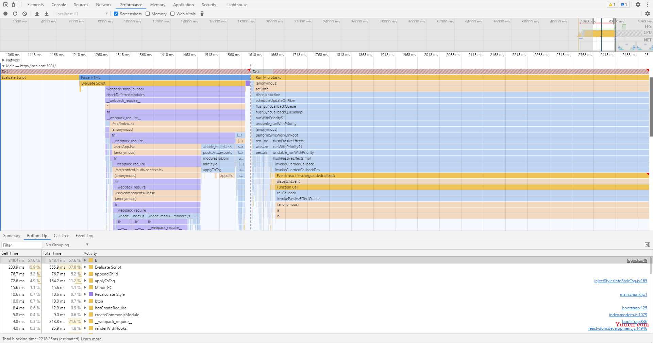This screenshot has height=343, width=653.
Task: Expand the Evaluate Script activity row
Action: (x=85, y=267)
